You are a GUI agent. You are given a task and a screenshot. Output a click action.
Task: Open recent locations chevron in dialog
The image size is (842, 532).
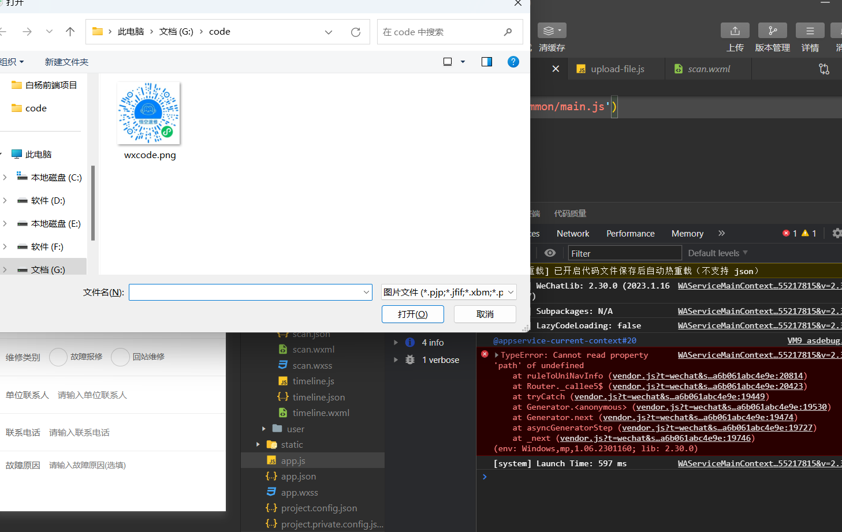point(49,32)
